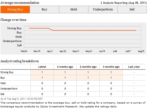Click the Strong Buy value under Latest
Viewport: 149px width, 109px height.
click(x=42, y=72)
